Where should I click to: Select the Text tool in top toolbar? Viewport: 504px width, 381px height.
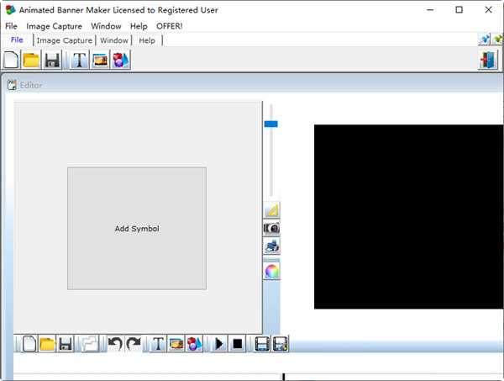pyautogui.click(x=79, y=60)
